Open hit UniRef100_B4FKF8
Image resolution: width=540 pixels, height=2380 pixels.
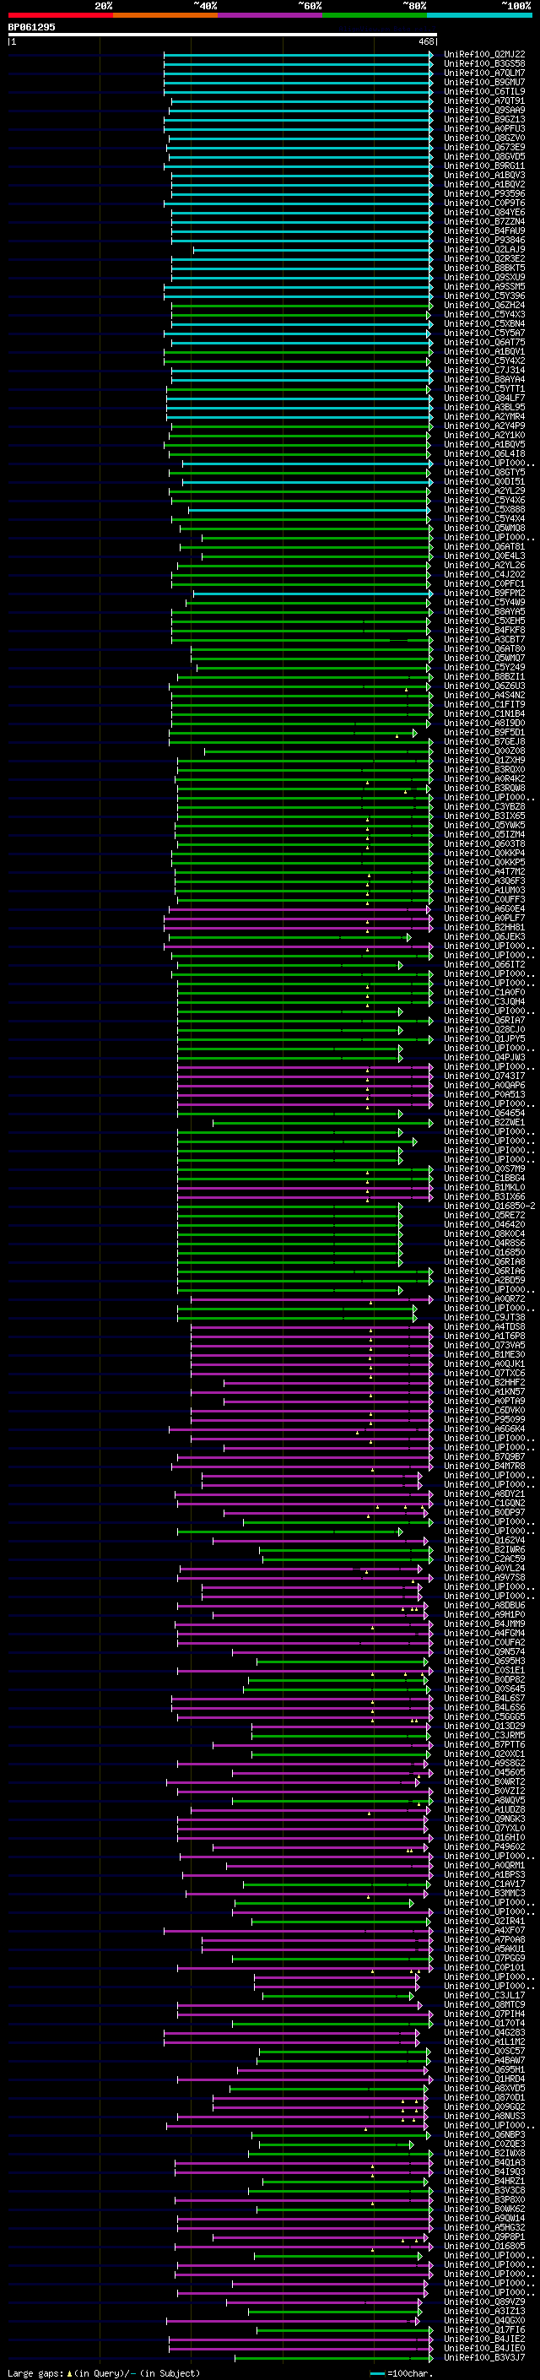[x=483, y=630]
